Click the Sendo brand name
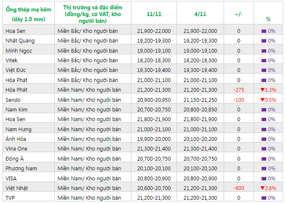 pyautogui.click(x=13, y=100)
